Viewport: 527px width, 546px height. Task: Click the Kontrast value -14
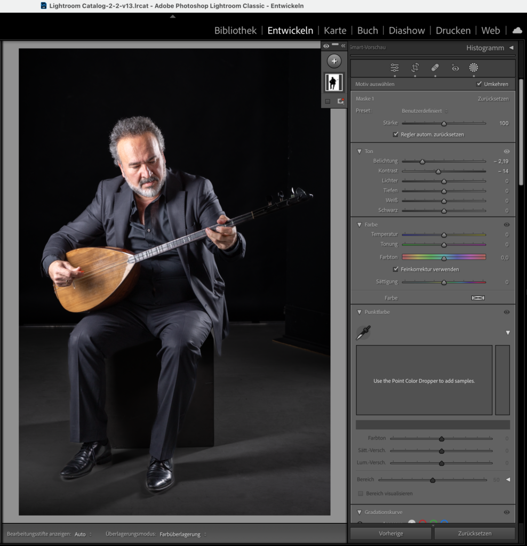coord(503,171)
